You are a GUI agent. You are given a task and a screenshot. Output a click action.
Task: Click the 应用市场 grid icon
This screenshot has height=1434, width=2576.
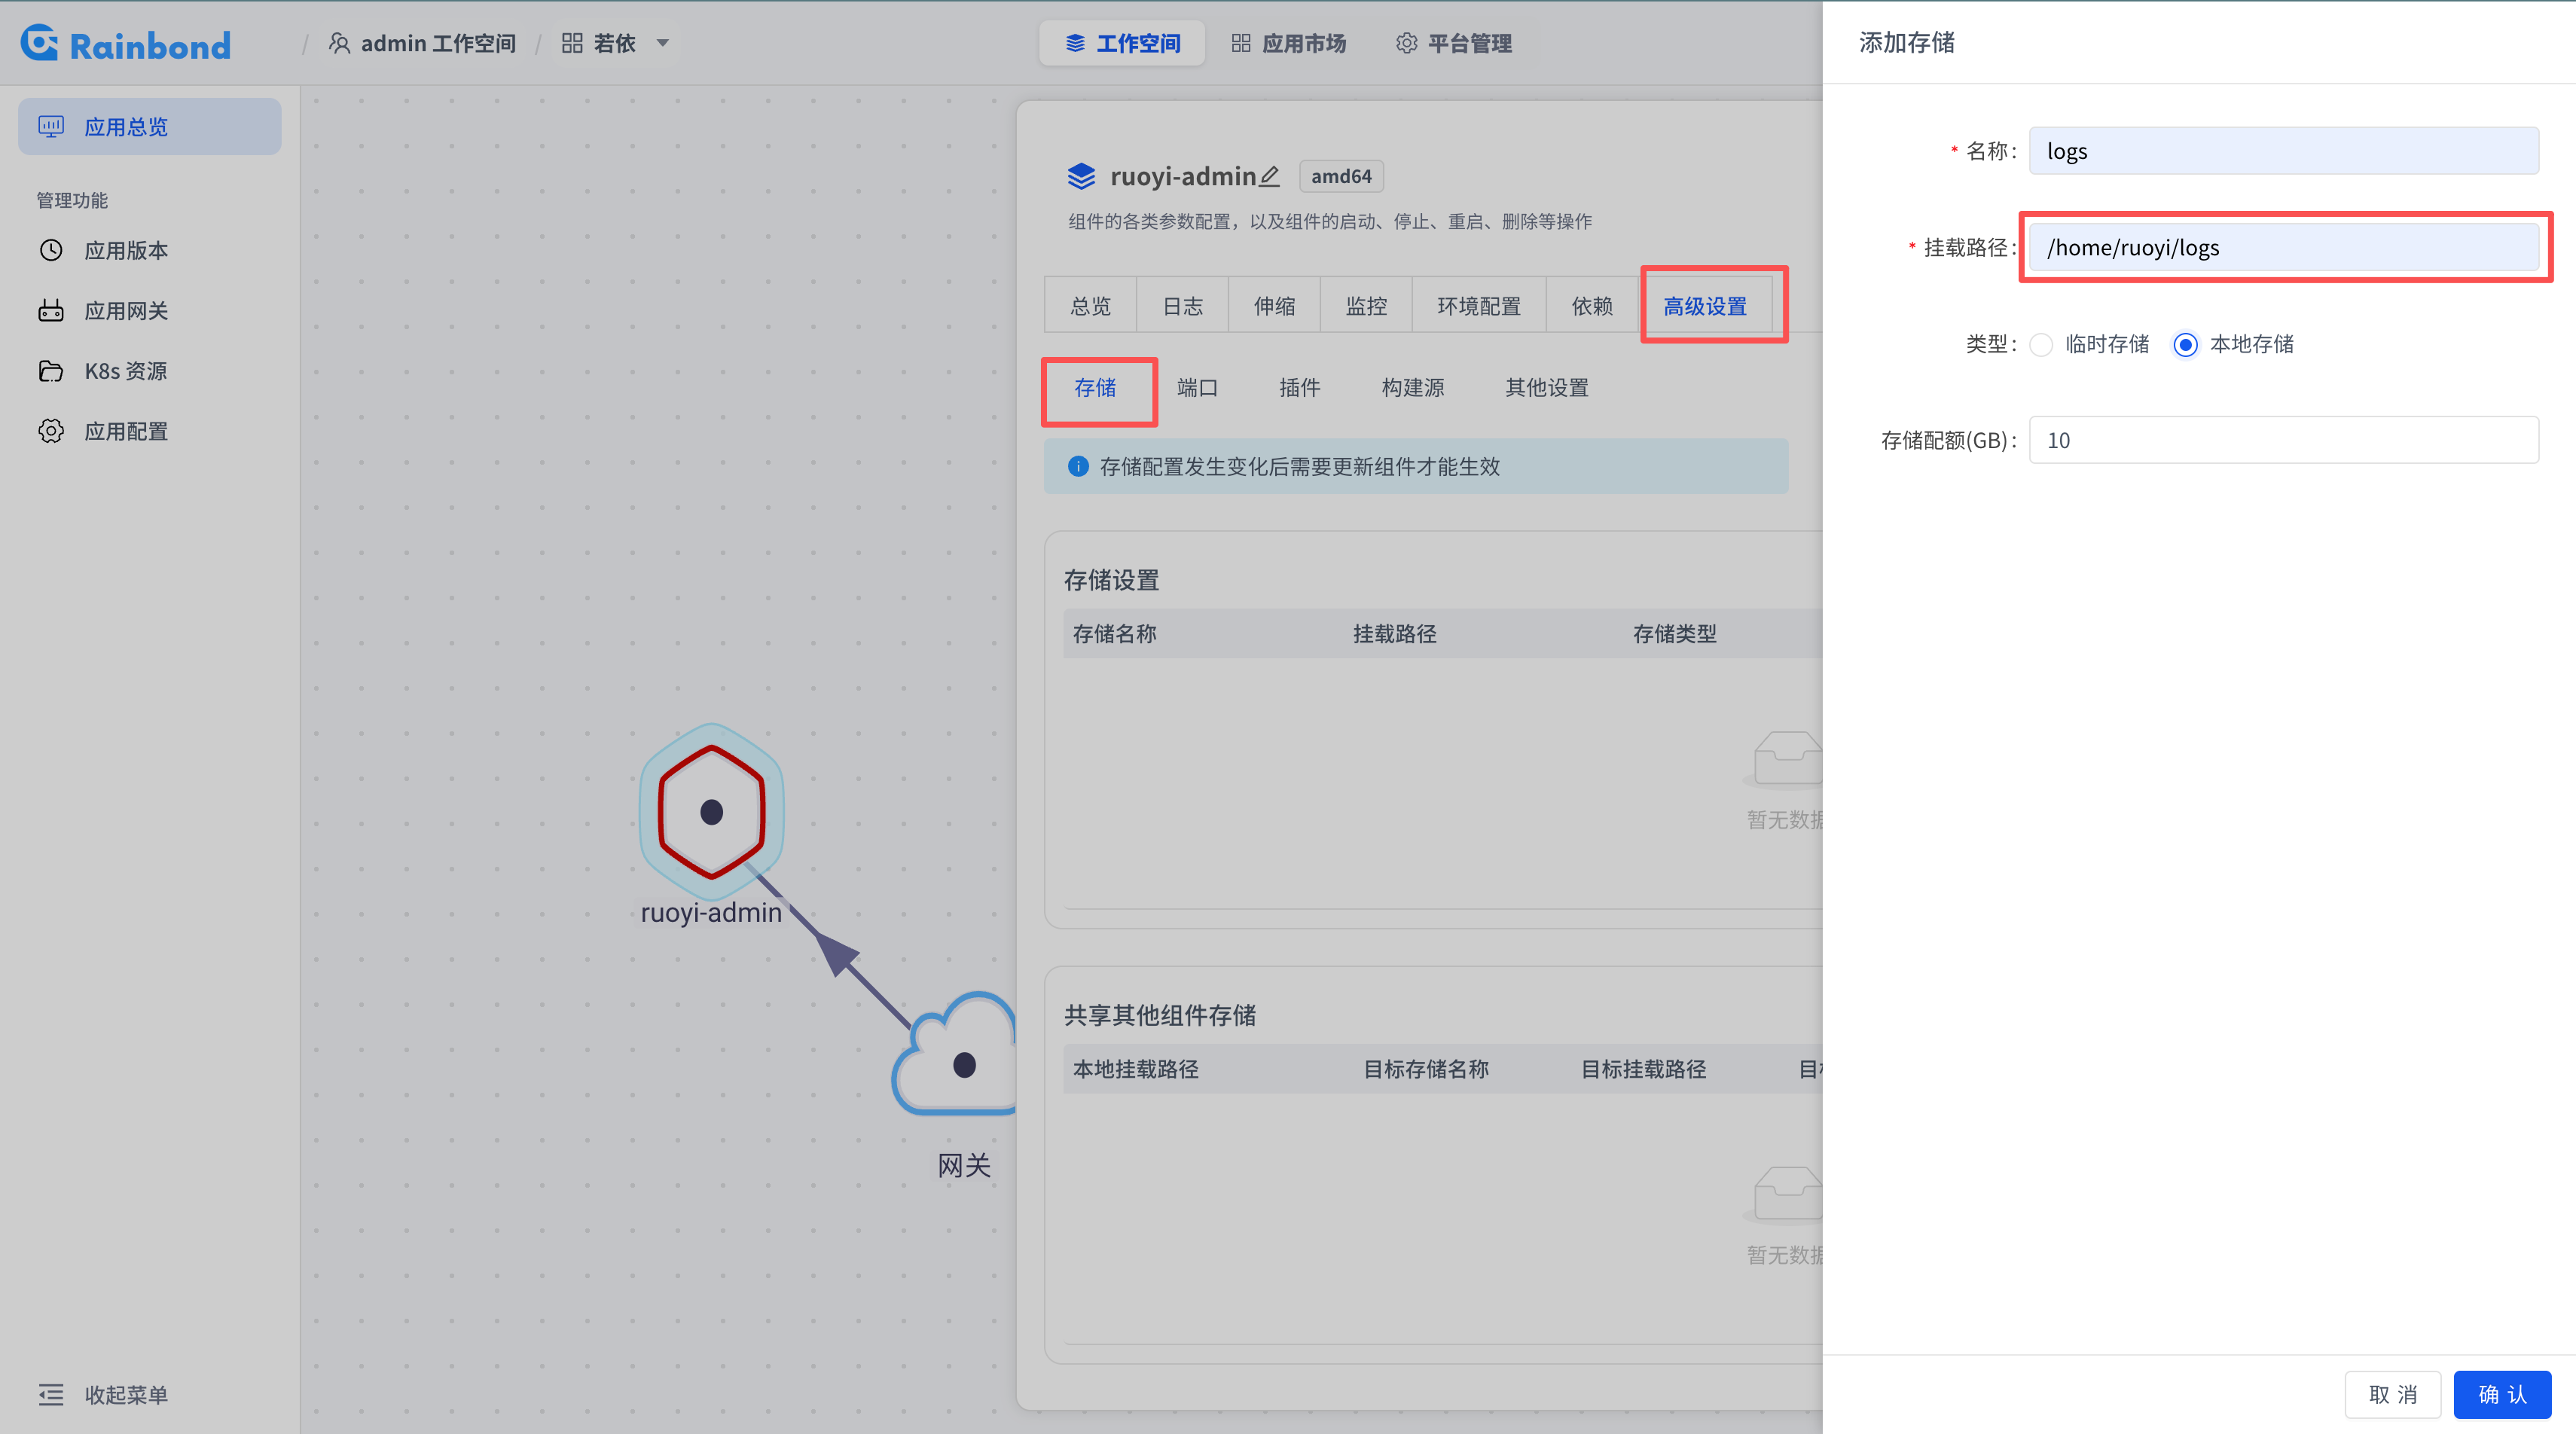click(1240, 43)
